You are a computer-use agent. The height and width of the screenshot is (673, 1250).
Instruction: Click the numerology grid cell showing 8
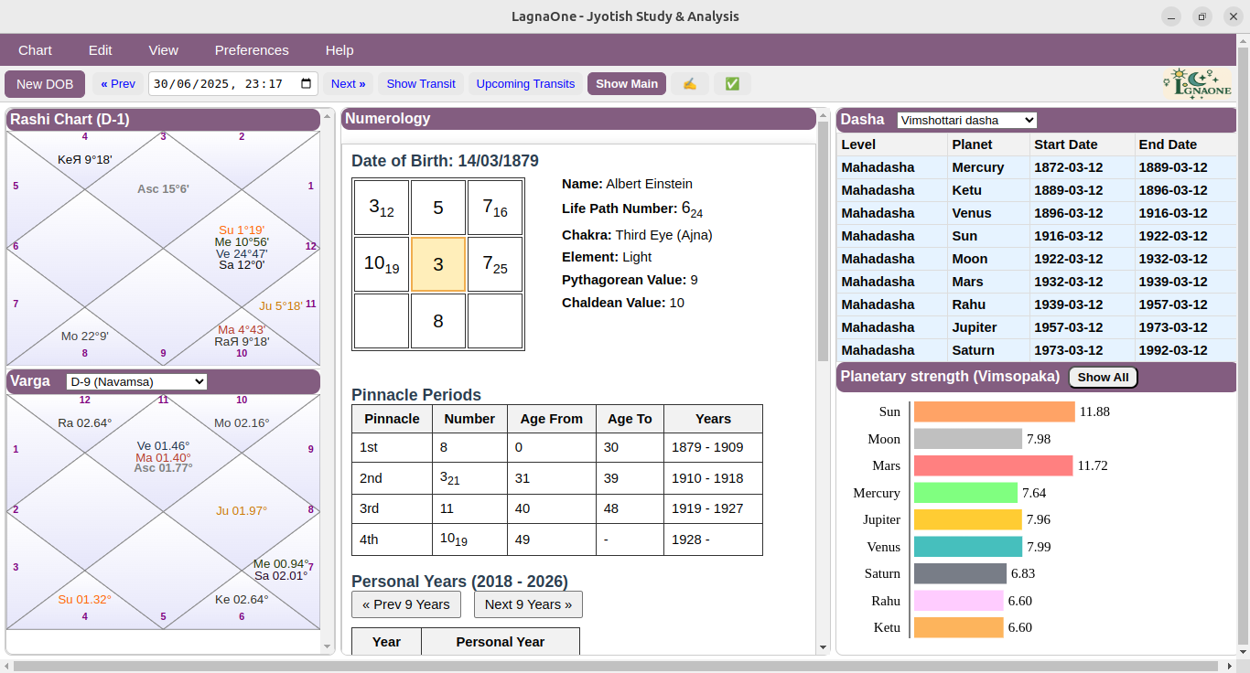tap(438, 321)
